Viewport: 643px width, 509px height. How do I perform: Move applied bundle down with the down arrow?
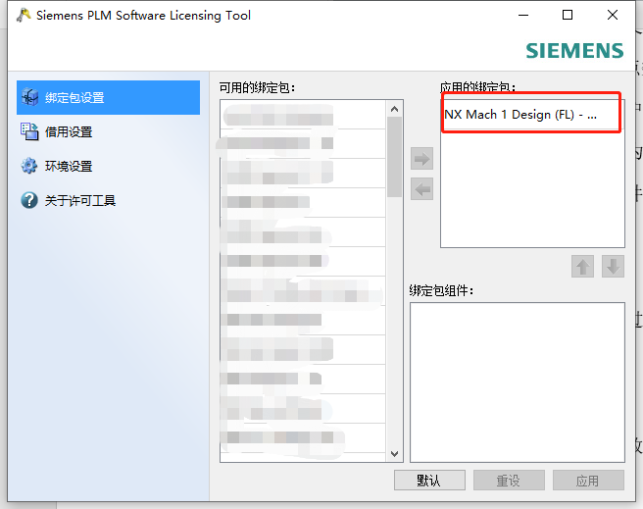pos(613,267)
